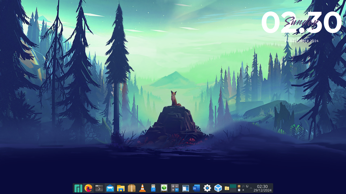Launch VirtualBox blue cube icon
Image resolution: width=346 pixels, height=194 pixels.
(x=218, y=188)
